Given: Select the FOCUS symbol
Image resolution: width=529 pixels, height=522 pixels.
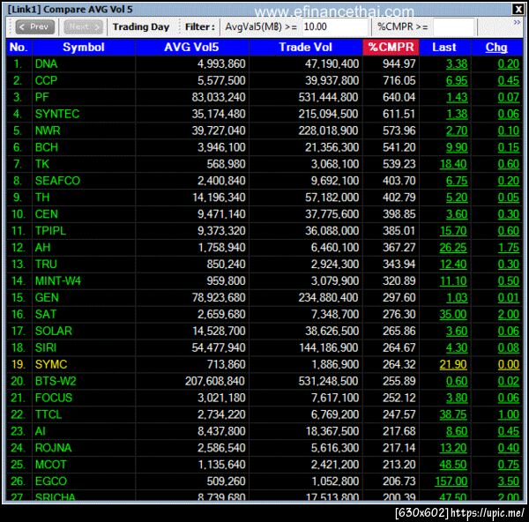Looking at the screenshot, I should click(x=54, y=398).
